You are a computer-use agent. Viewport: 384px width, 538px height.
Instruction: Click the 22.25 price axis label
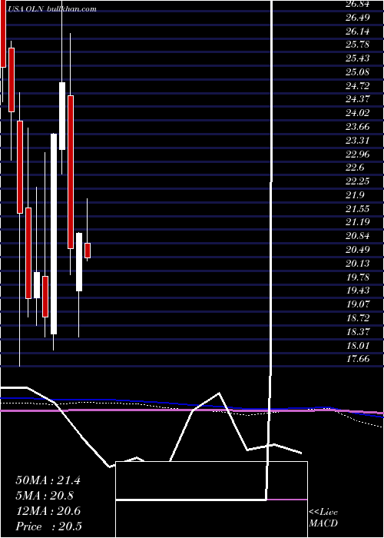click(358, 181)
